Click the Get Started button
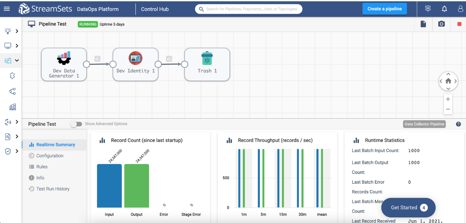The height and width of the screenshot is (223, 466). tap(408, 207)
